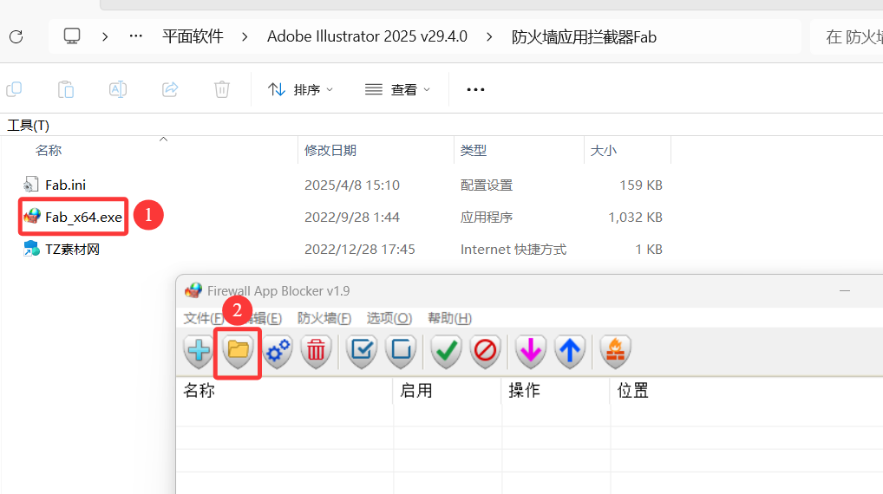
Task: Click the 应用程序 type cell
Action: [x=487, y=218]
